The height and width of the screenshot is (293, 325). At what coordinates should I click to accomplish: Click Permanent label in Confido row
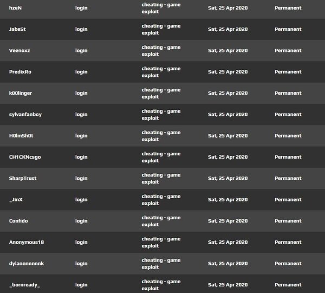tap(288, 221)
